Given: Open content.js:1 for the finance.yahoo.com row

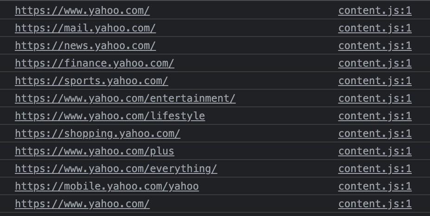Looking at the screenshot, I should coord(375,63).
